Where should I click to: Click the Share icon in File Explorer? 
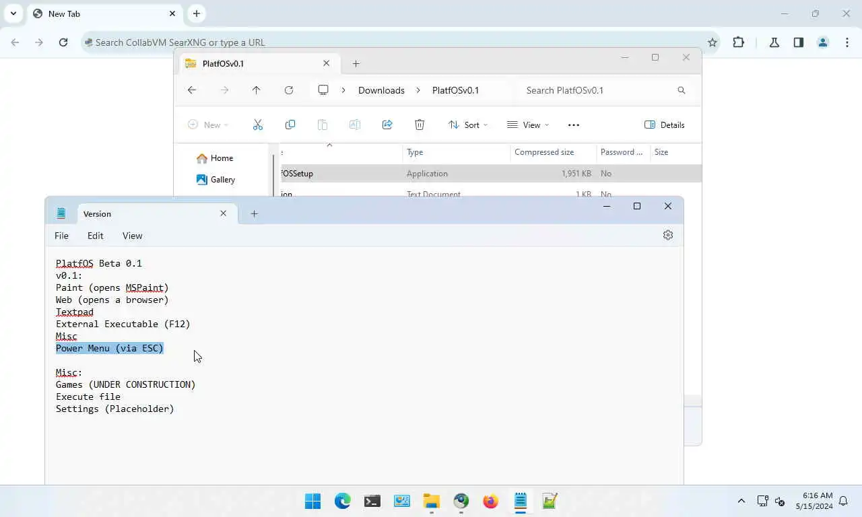[387, 125]
